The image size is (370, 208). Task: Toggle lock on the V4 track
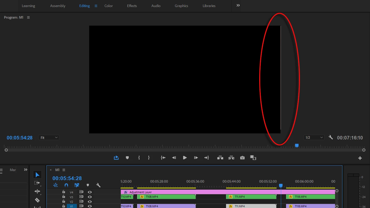pyautogui.click(x=64, y=192)
